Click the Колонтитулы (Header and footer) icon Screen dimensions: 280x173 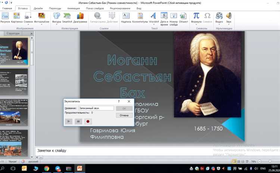(140, 16)
